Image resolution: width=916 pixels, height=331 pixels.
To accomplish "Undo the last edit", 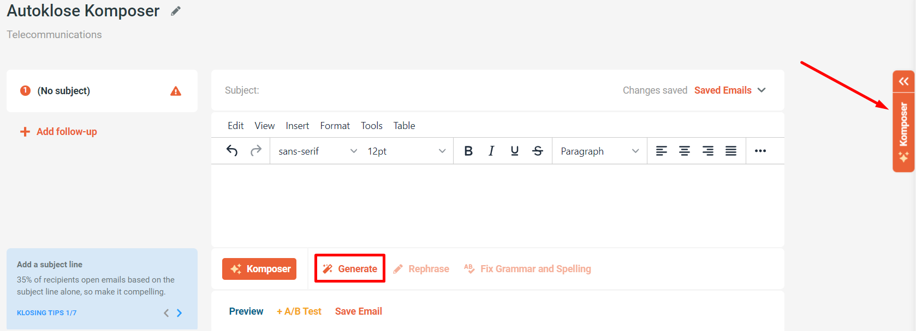I will click(x=232, y=151).
